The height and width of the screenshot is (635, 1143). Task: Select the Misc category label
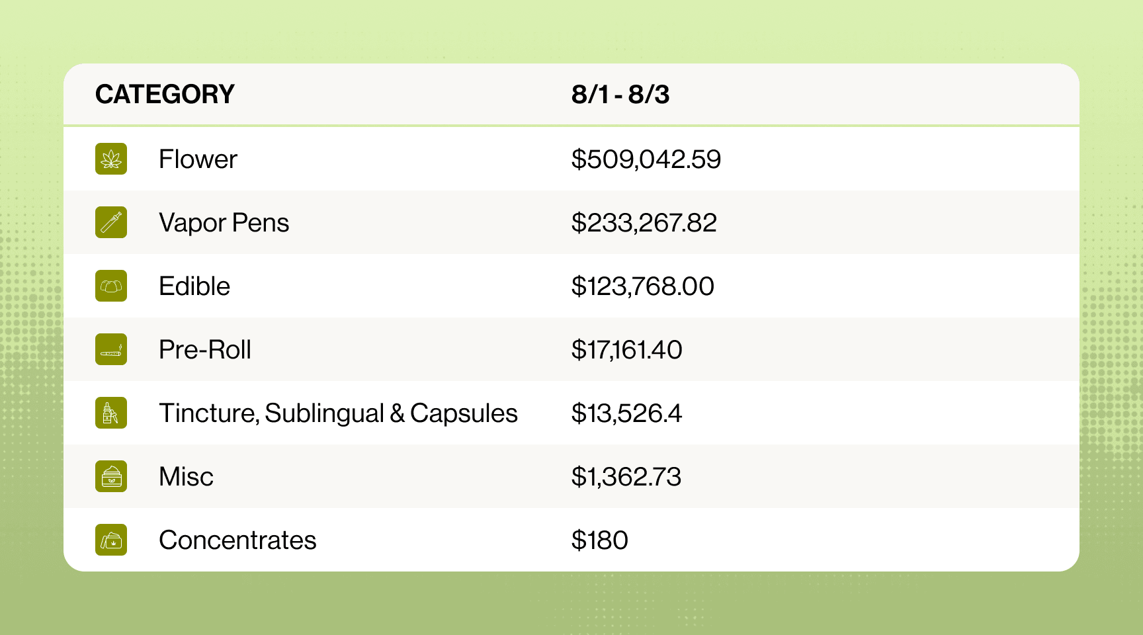click(x=186, y=477)
